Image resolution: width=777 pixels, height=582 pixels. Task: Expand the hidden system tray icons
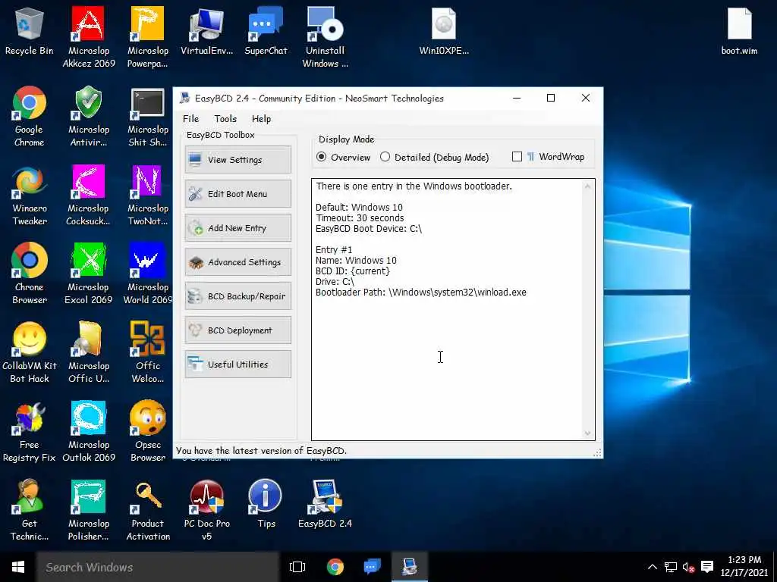(x=653, y=567)
